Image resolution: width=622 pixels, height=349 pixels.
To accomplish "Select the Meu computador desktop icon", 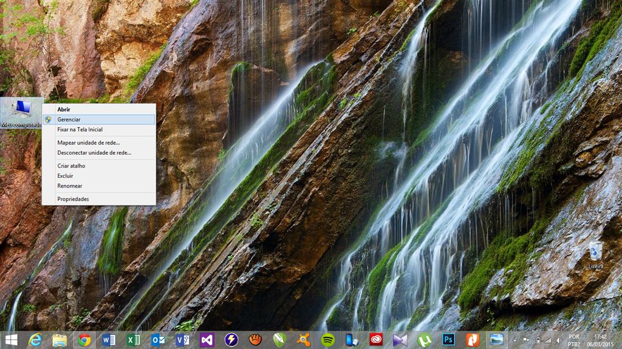I will 21,113.
